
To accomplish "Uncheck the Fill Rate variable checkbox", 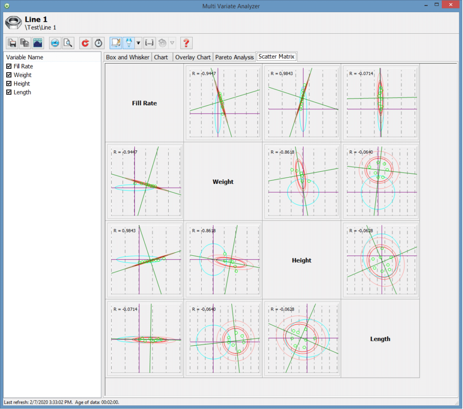I will pos(9,66).
